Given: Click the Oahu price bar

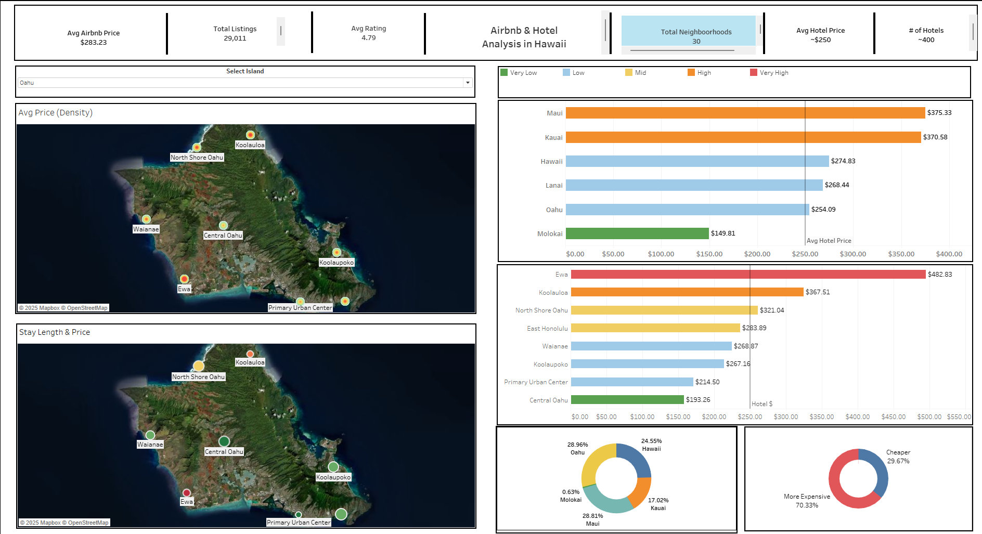Looking at the screenshot, I should (688, 210).
